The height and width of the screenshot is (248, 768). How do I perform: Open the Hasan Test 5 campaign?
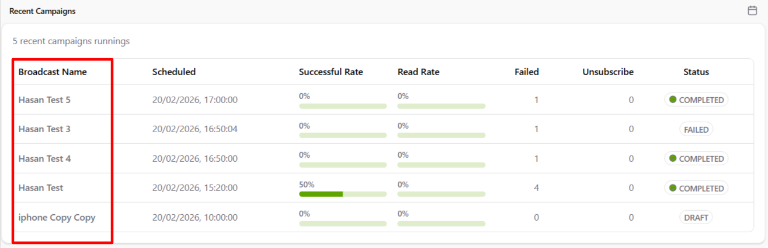[44, 100]
